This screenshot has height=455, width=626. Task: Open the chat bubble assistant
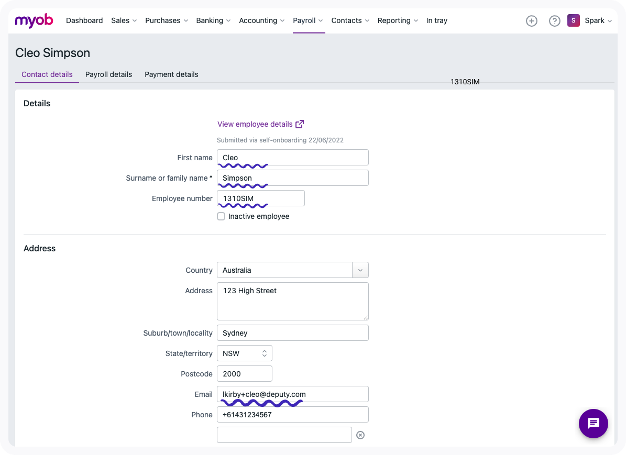click(593, 424)
